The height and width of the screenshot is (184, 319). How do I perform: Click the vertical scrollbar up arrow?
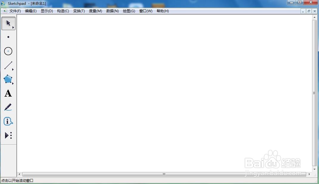click(x=315, y=18)
